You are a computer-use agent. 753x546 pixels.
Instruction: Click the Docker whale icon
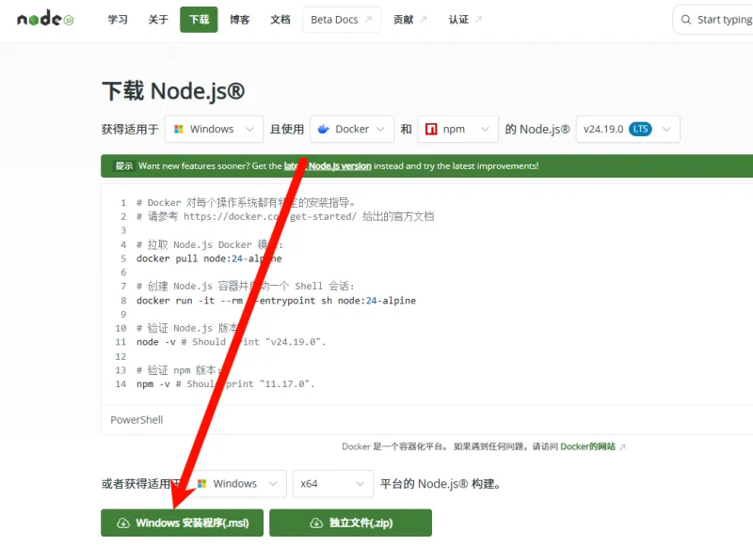point(324,129)
